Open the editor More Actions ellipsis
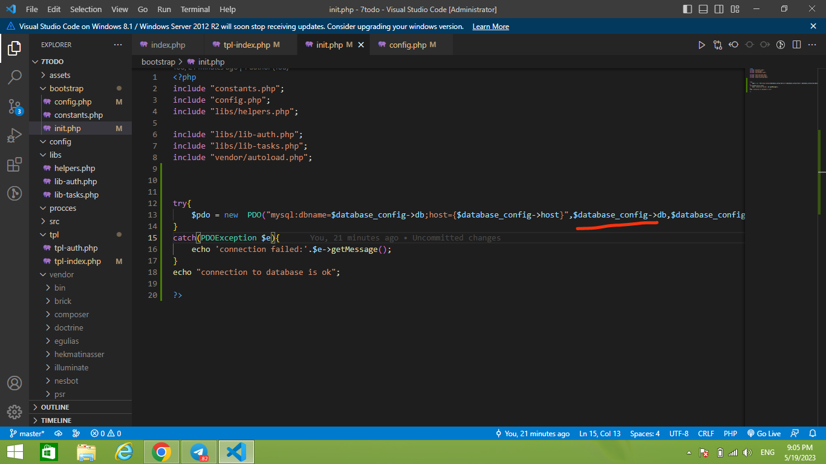This screenshot has height=464, width=826. tap(813, 45)
